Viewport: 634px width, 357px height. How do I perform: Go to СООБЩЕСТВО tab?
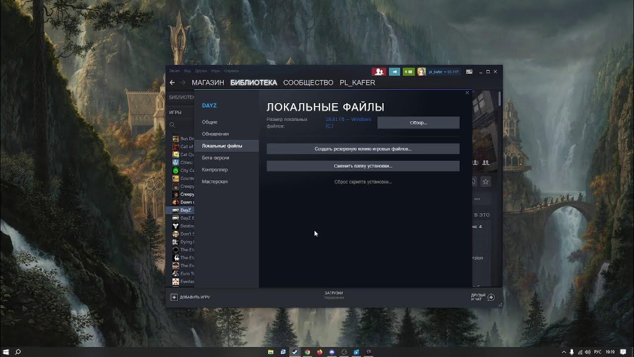point(308,83)
